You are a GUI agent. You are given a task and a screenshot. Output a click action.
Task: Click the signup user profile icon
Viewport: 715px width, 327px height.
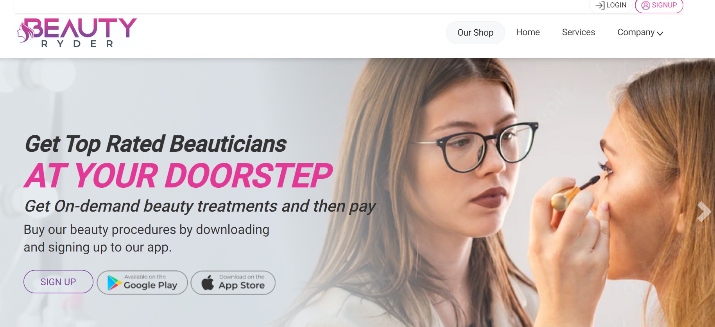tap(646, 5)
